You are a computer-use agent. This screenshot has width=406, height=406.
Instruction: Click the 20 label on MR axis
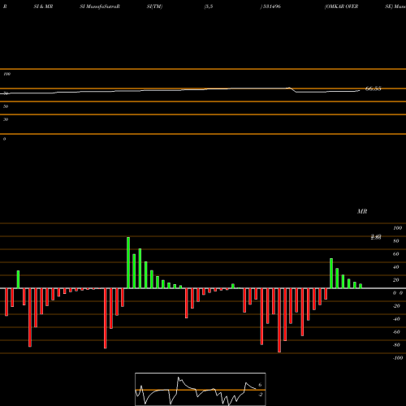[x=396, y=280]
